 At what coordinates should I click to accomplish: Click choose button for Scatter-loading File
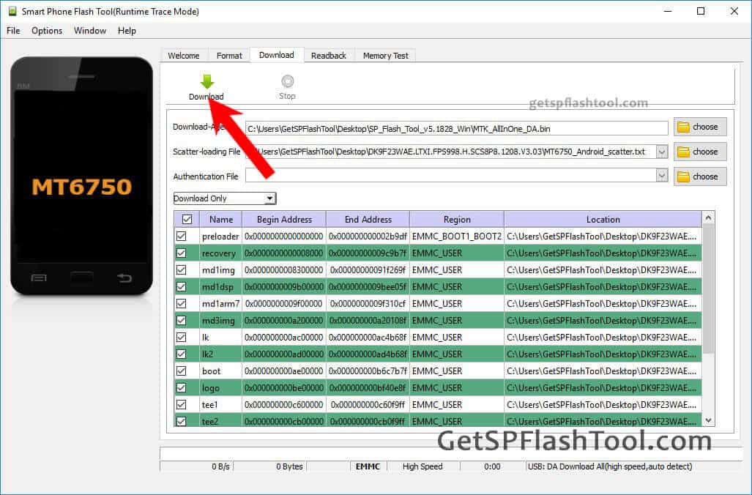tap(700, 152)
